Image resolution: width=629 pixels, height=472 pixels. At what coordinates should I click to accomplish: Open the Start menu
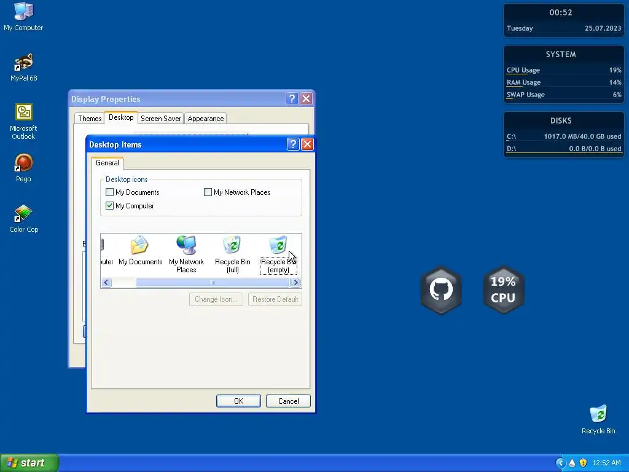(x=29, y=463)
